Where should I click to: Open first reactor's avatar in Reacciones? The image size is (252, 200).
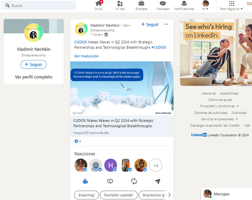tap(81, 165)
